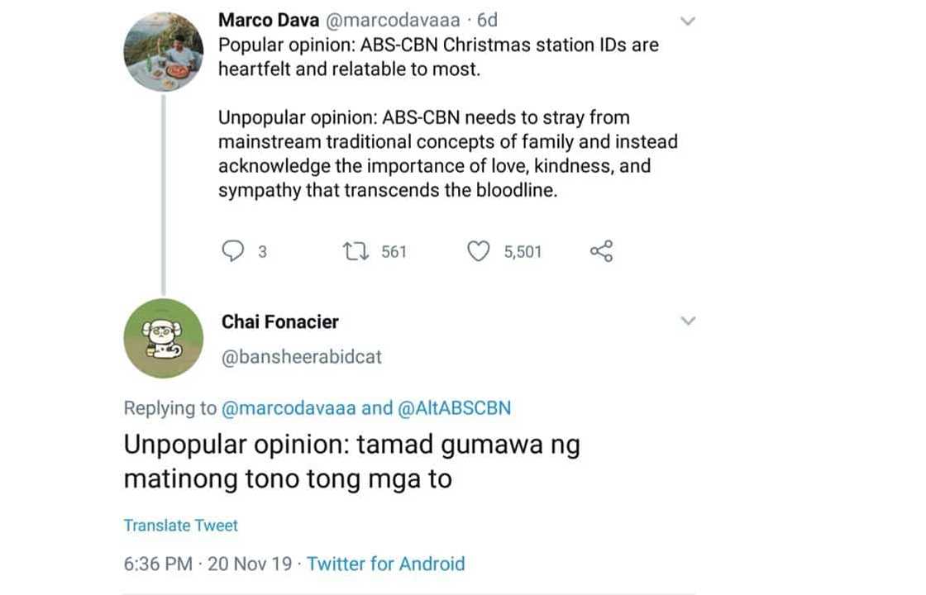Viewport: 926px width, 595px height.
Task: Visit Chai Fonacier's profile via the name
Action: [x=279, y=321]
